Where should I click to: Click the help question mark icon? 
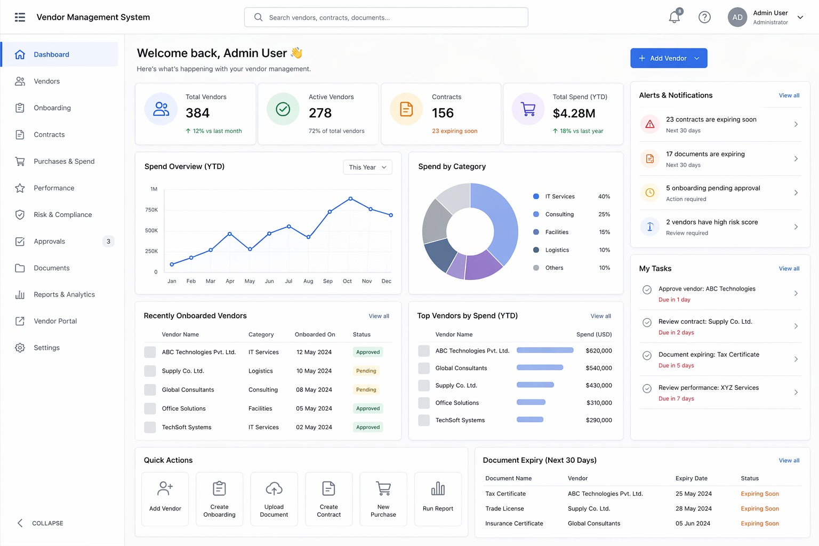[704, 17]
